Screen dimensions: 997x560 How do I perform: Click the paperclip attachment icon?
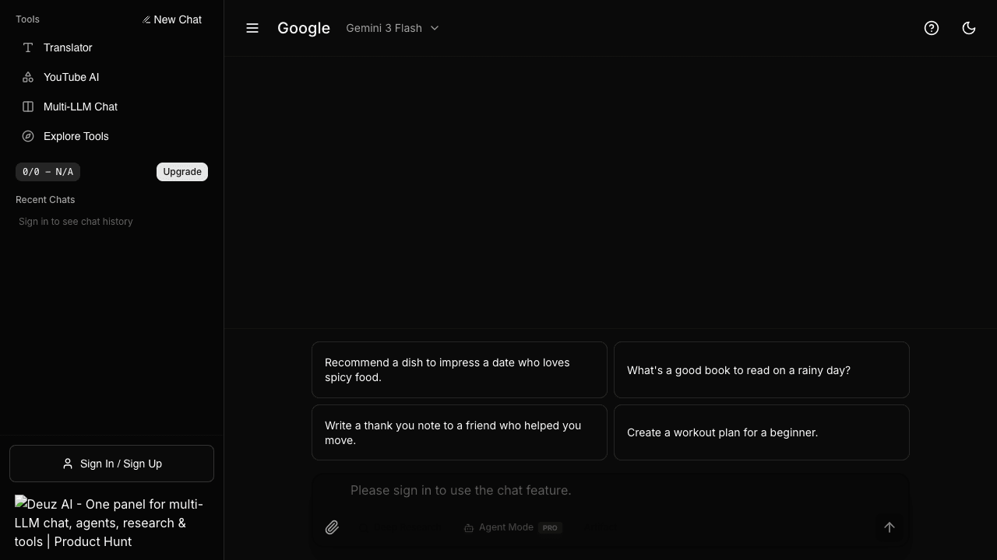pos(332,527)
